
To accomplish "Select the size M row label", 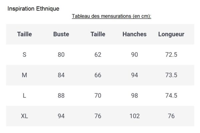I will pos(24,75).
